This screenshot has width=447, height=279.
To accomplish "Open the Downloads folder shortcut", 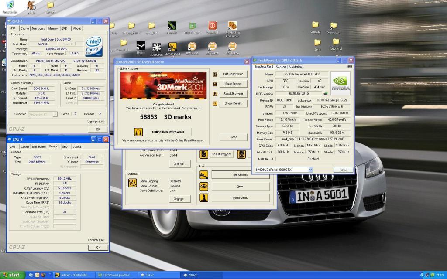I will pyautogui.click(x=334, y=28).
